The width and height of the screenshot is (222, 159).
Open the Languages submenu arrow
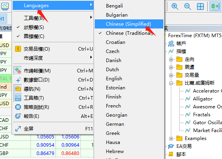point(91,5)
